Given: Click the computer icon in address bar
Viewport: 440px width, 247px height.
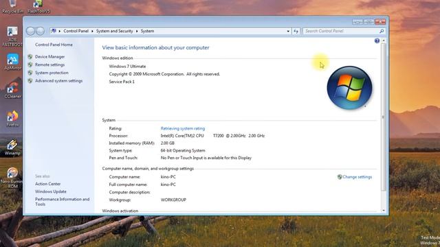Looking at the screenshot, I should 54,31.
